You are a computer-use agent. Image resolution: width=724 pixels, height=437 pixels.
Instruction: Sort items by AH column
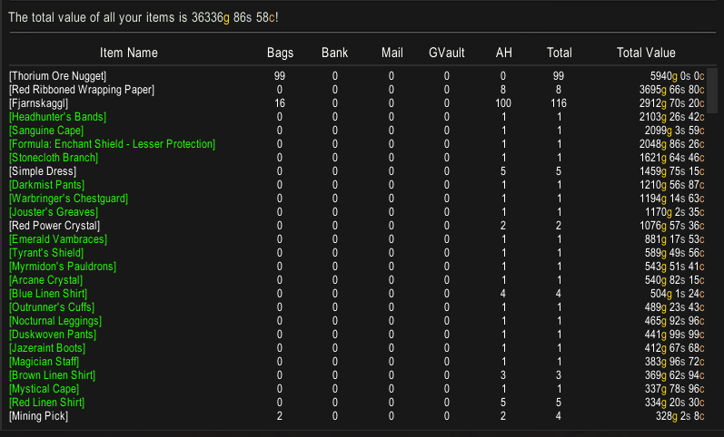tap(503, 53)
